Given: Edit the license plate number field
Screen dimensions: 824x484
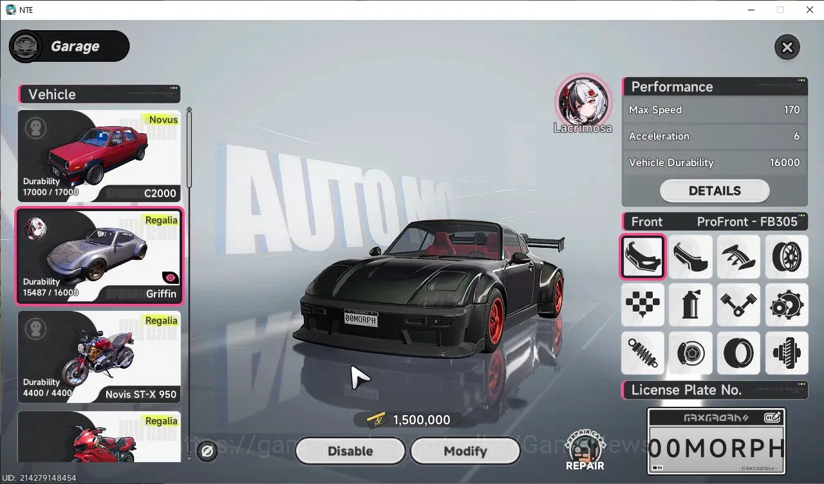Looking at the screenshot, I should (x=716, y=442).
